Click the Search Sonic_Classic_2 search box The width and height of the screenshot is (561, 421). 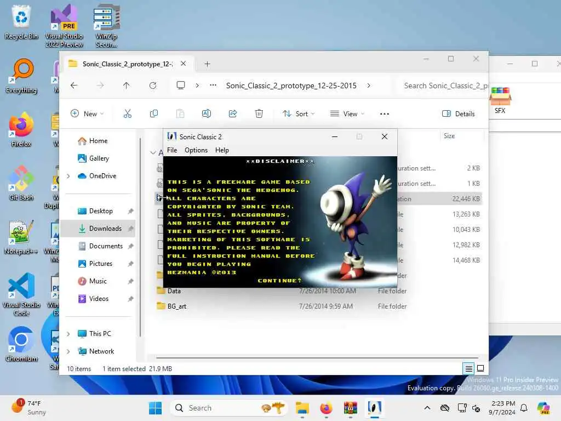click(444, 86)
